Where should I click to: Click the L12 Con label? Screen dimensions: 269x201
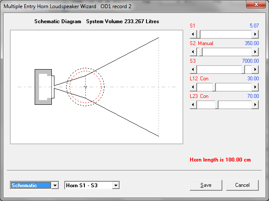[199, 79]
